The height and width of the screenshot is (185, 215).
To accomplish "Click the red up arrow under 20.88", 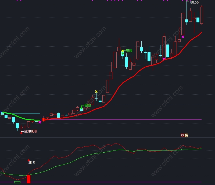I will [21, 133].
